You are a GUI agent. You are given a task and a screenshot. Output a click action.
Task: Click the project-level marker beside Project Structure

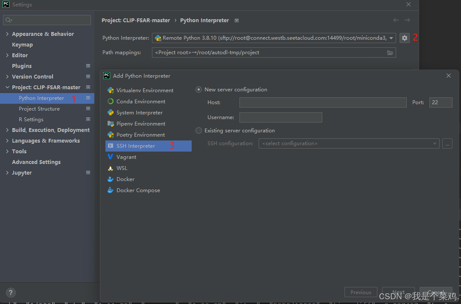[88, 108]
